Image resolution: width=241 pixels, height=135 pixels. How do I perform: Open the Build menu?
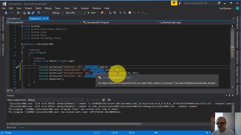click(38, 8)
